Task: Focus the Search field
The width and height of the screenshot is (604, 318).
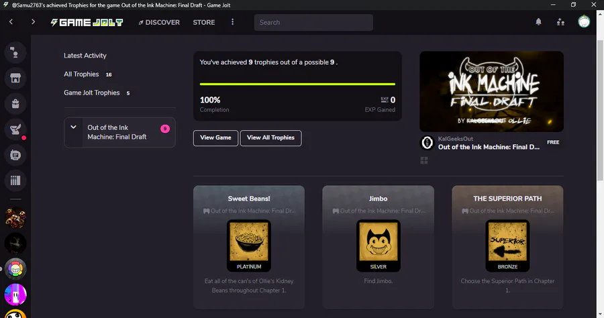Action: pos(313,22)
